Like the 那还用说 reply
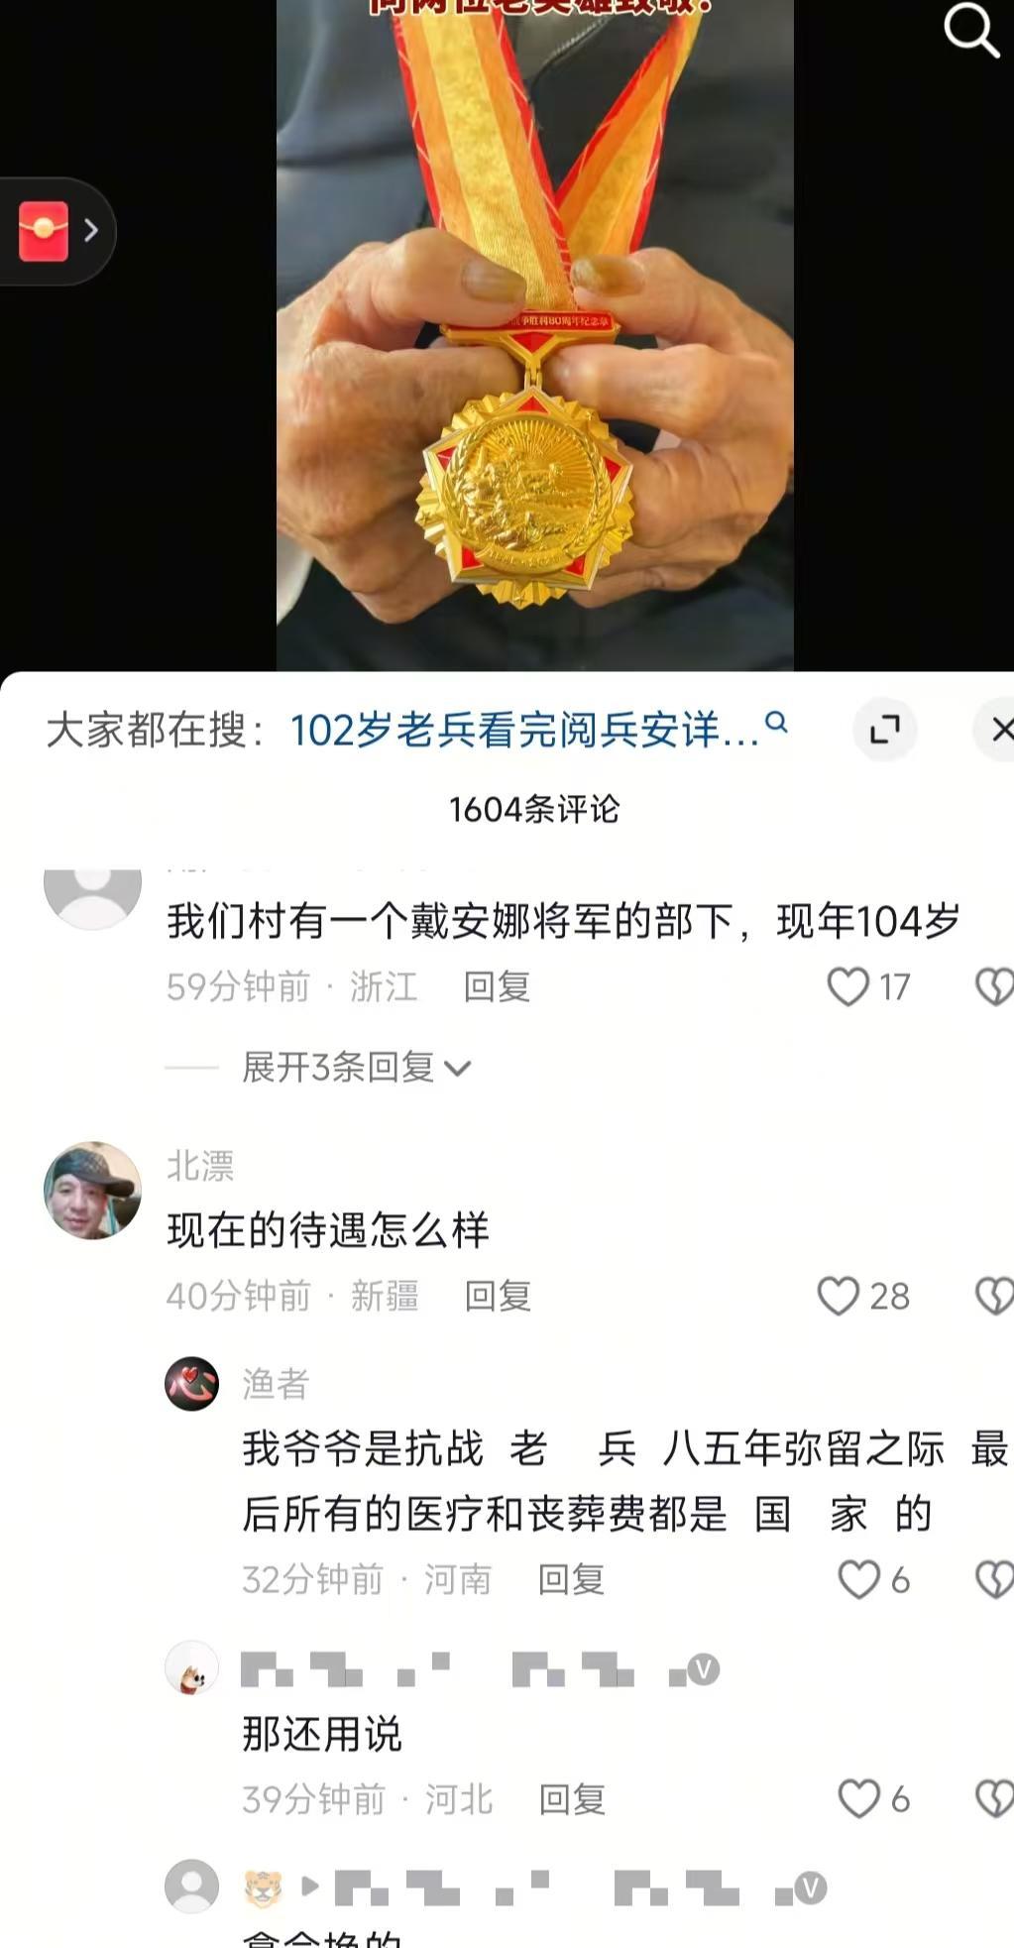The width and height of the screenshot is (1014, 1948). click(x=858, y=1799)
